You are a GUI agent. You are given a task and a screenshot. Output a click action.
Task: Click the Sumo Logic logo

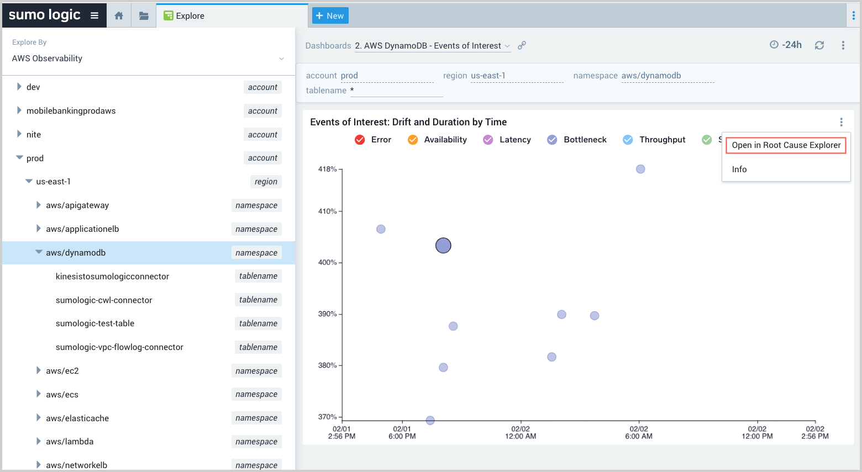tap(45, 15)
